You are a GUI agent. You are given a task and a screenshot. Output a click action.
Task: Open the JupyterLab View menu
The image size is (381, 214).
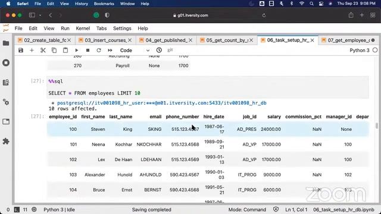coord(49,29)
